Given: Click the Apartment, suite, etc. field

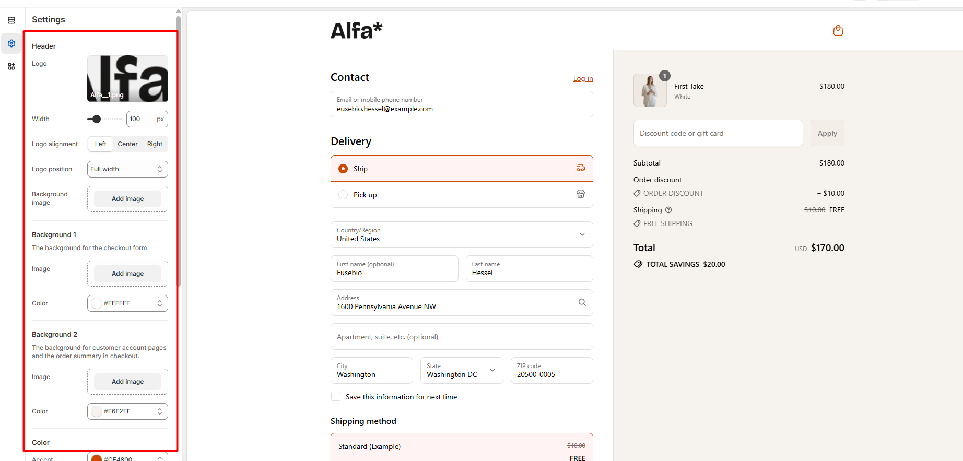Looking at the screenshot, I should click(462, 336).
